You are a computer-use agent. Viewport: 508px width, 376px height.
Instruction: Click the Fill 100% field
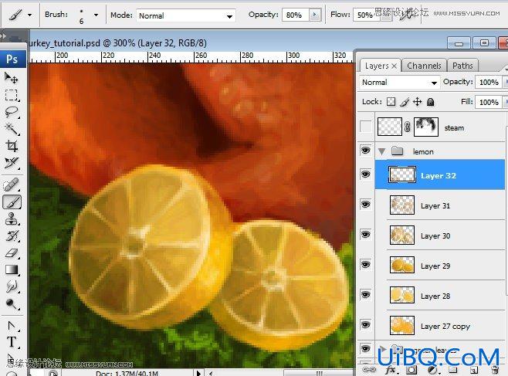click(x=489, y=102)
